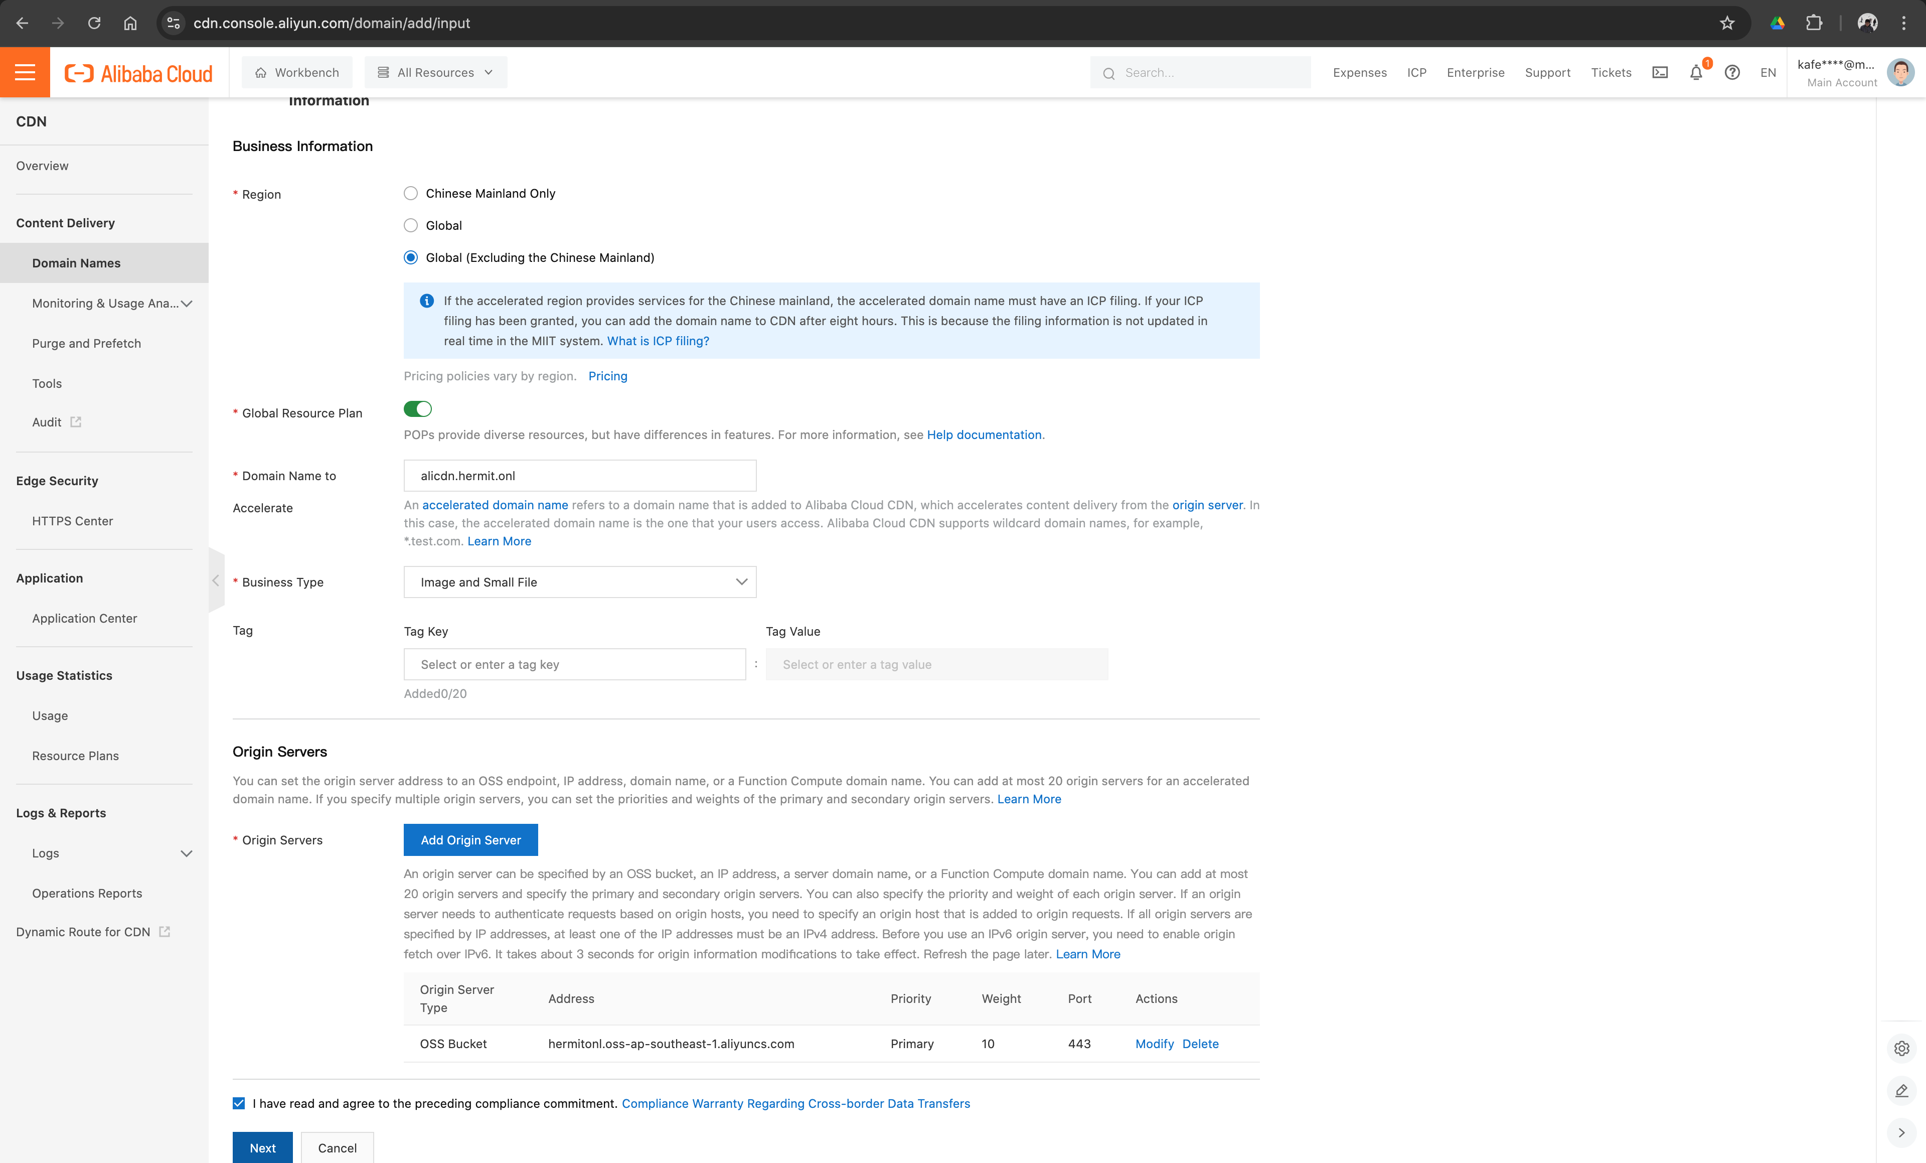Open Application Center sidebar item
Viewport: 1926px width, 1163px height.
coord(84,618)
